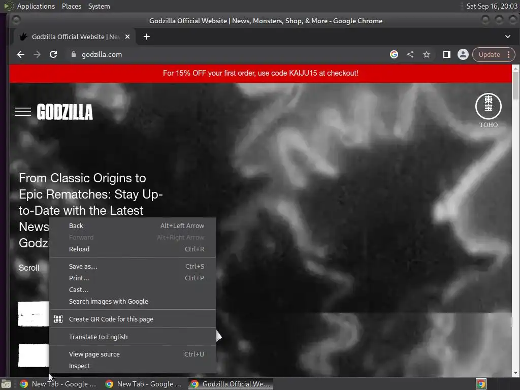
Task: Click the GODZILLA logo
Action: click(64, 112)
